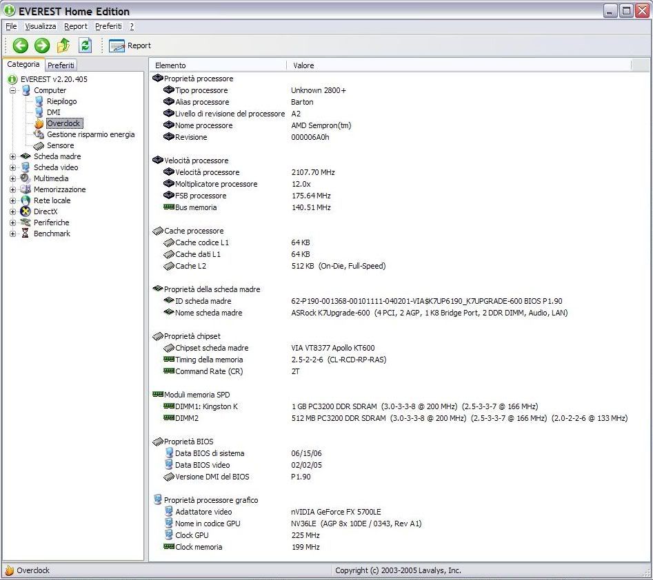Expand the Multimedia tree node
The image size is (653, 580).
tap(13, 178)
